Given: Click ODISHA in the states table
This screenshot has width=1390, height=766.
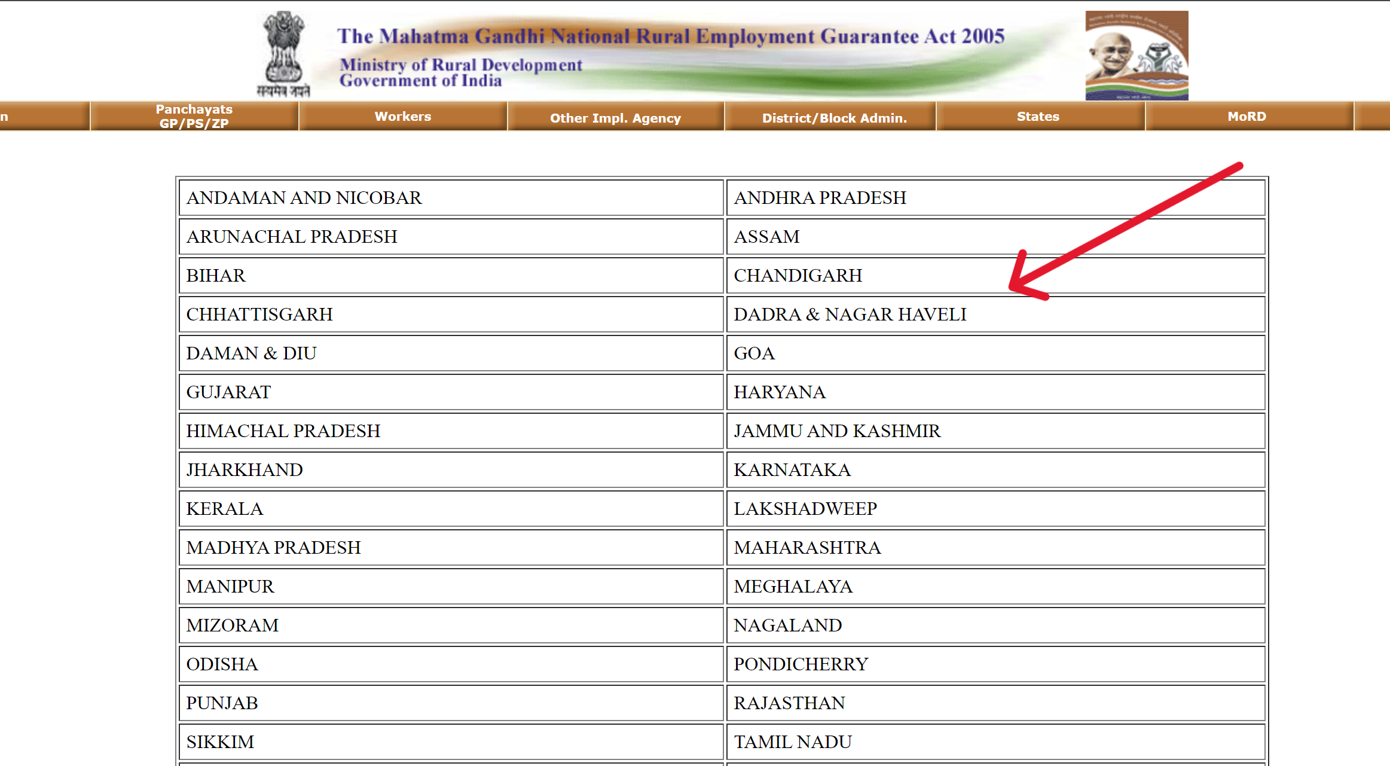Looking at the screenshot, I should pyautogui.click(x=222, y=664).
